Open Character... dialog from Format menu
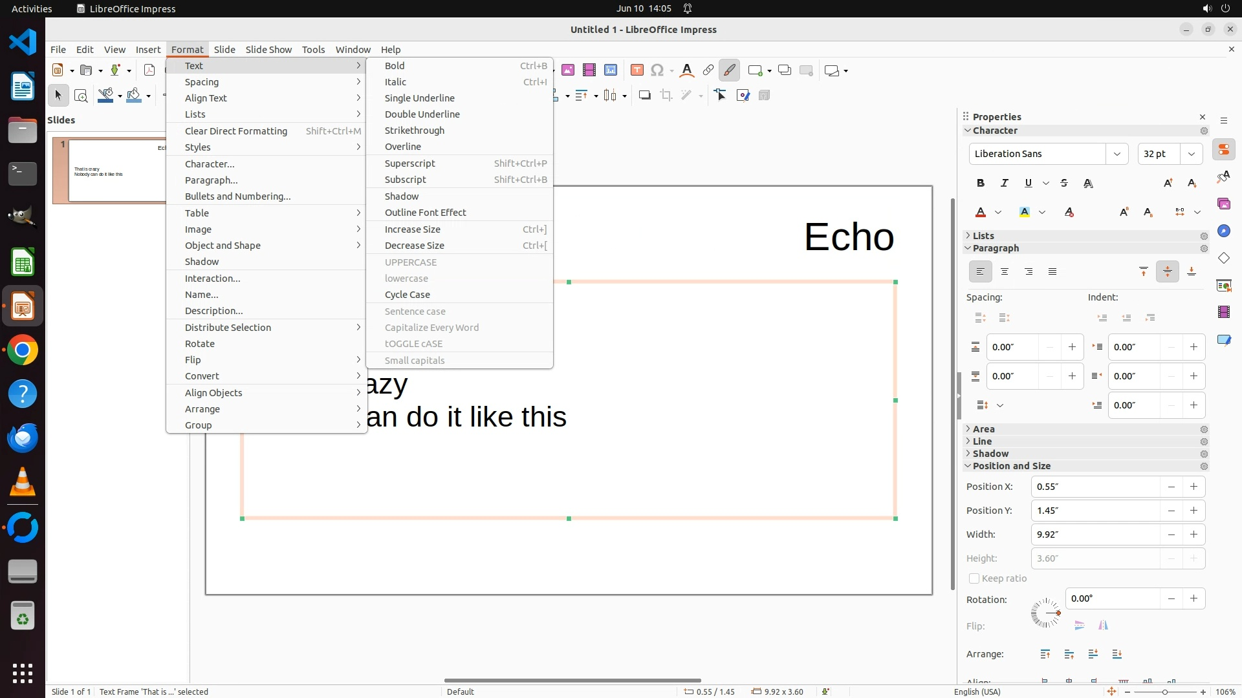This screenshot has height=698, width=1242. click(210, 164)
